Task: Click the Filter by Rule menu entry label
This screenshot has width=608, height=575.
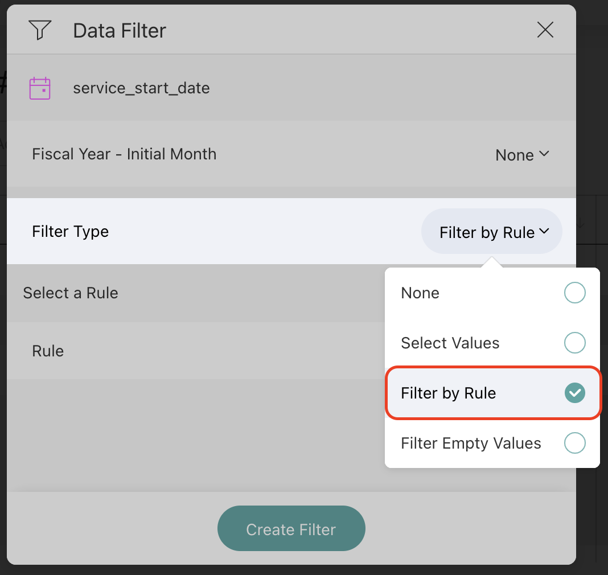Action: point(448,393)
